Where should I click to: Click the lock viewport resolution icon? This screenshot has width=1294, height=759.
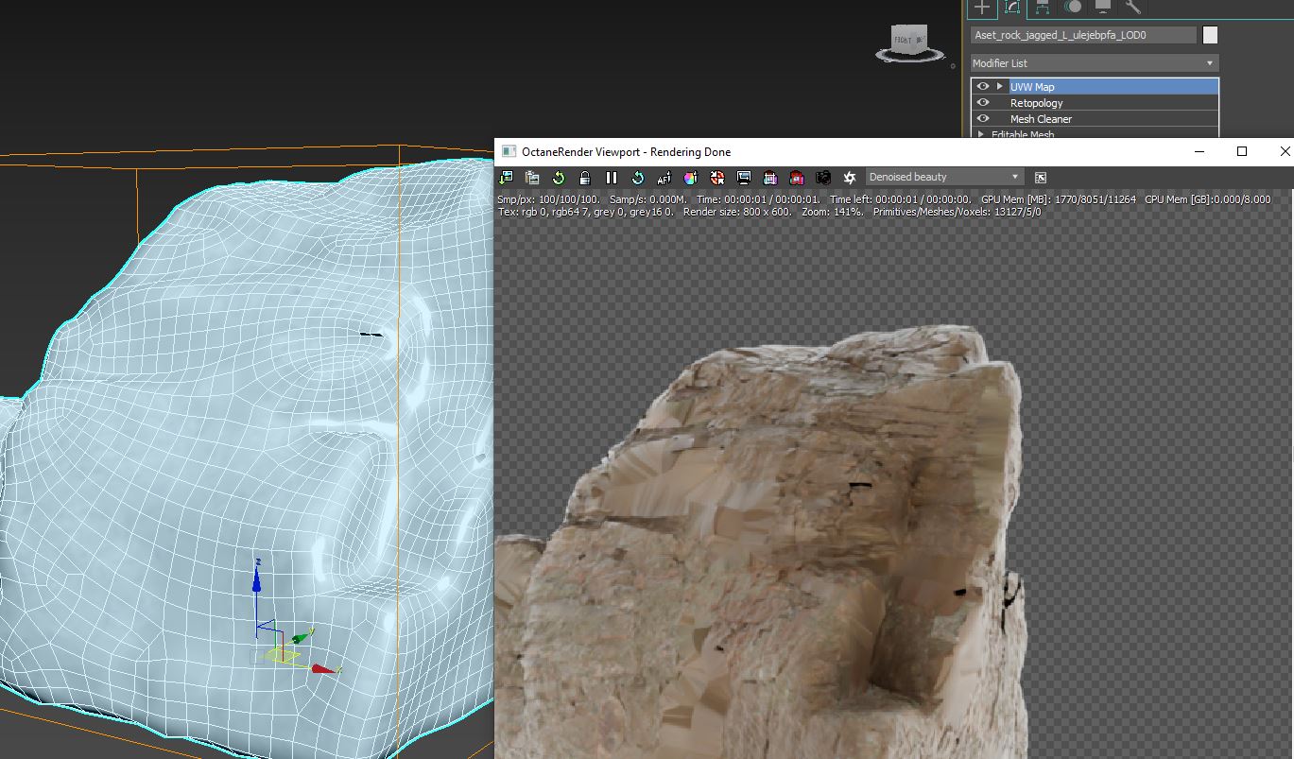tap(585, 178)
